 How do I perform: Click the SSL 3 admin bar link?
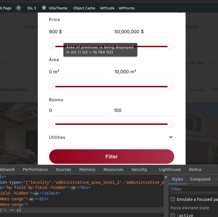tap(32, 8)
